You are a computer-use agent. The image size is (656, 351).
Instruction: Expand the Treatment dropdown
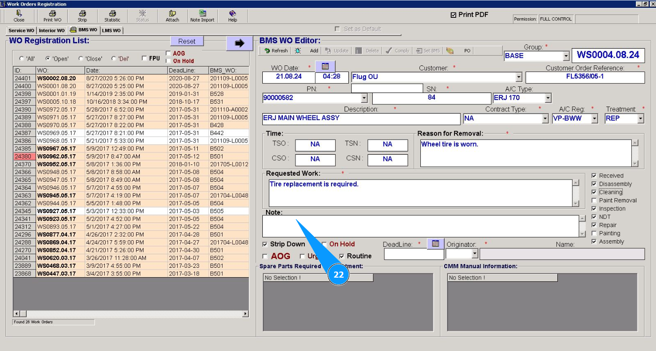coord(640,119)
